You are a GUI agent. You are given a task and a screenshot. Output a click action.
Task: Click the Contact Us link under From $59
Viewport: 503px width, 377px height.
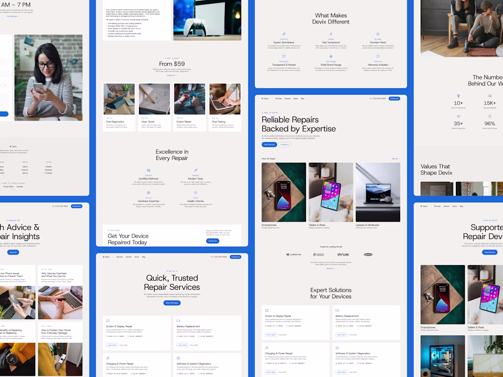click(171, 75)
